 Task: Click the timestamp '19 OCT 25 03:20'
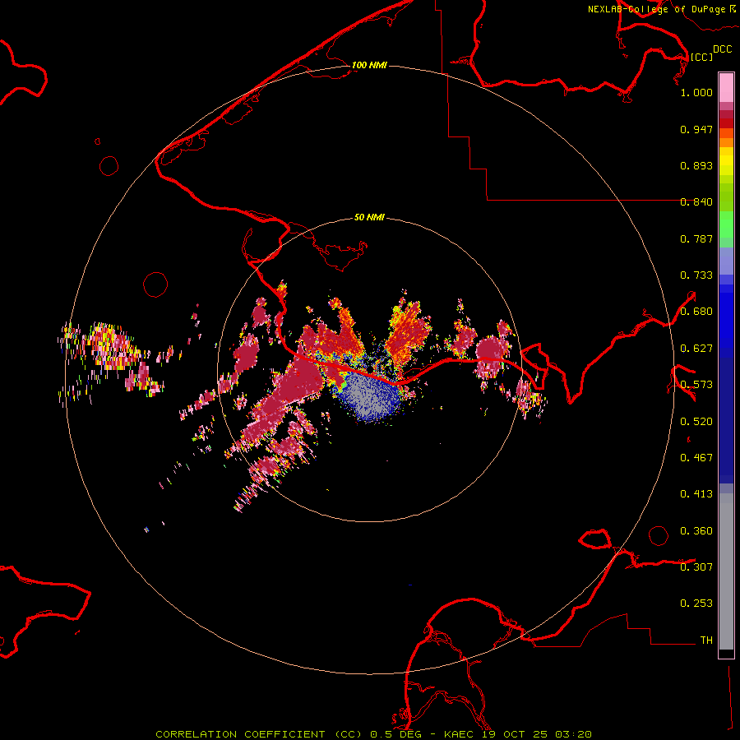coord(537,734)
